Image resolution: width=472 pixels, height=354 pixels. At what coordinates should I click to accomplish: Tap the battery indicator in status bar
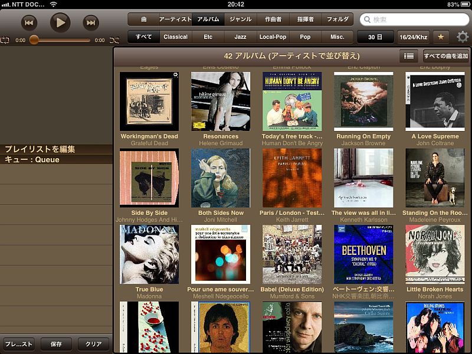pyautogui.click(x=466, y=4)
